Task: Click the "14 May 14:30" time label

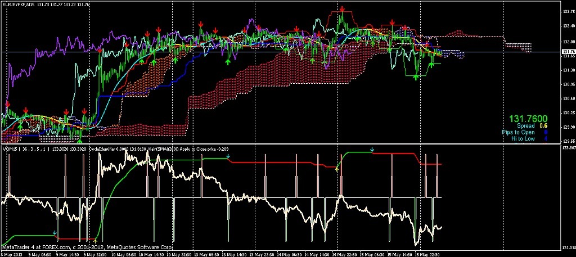Action: [x=317, y=254]
